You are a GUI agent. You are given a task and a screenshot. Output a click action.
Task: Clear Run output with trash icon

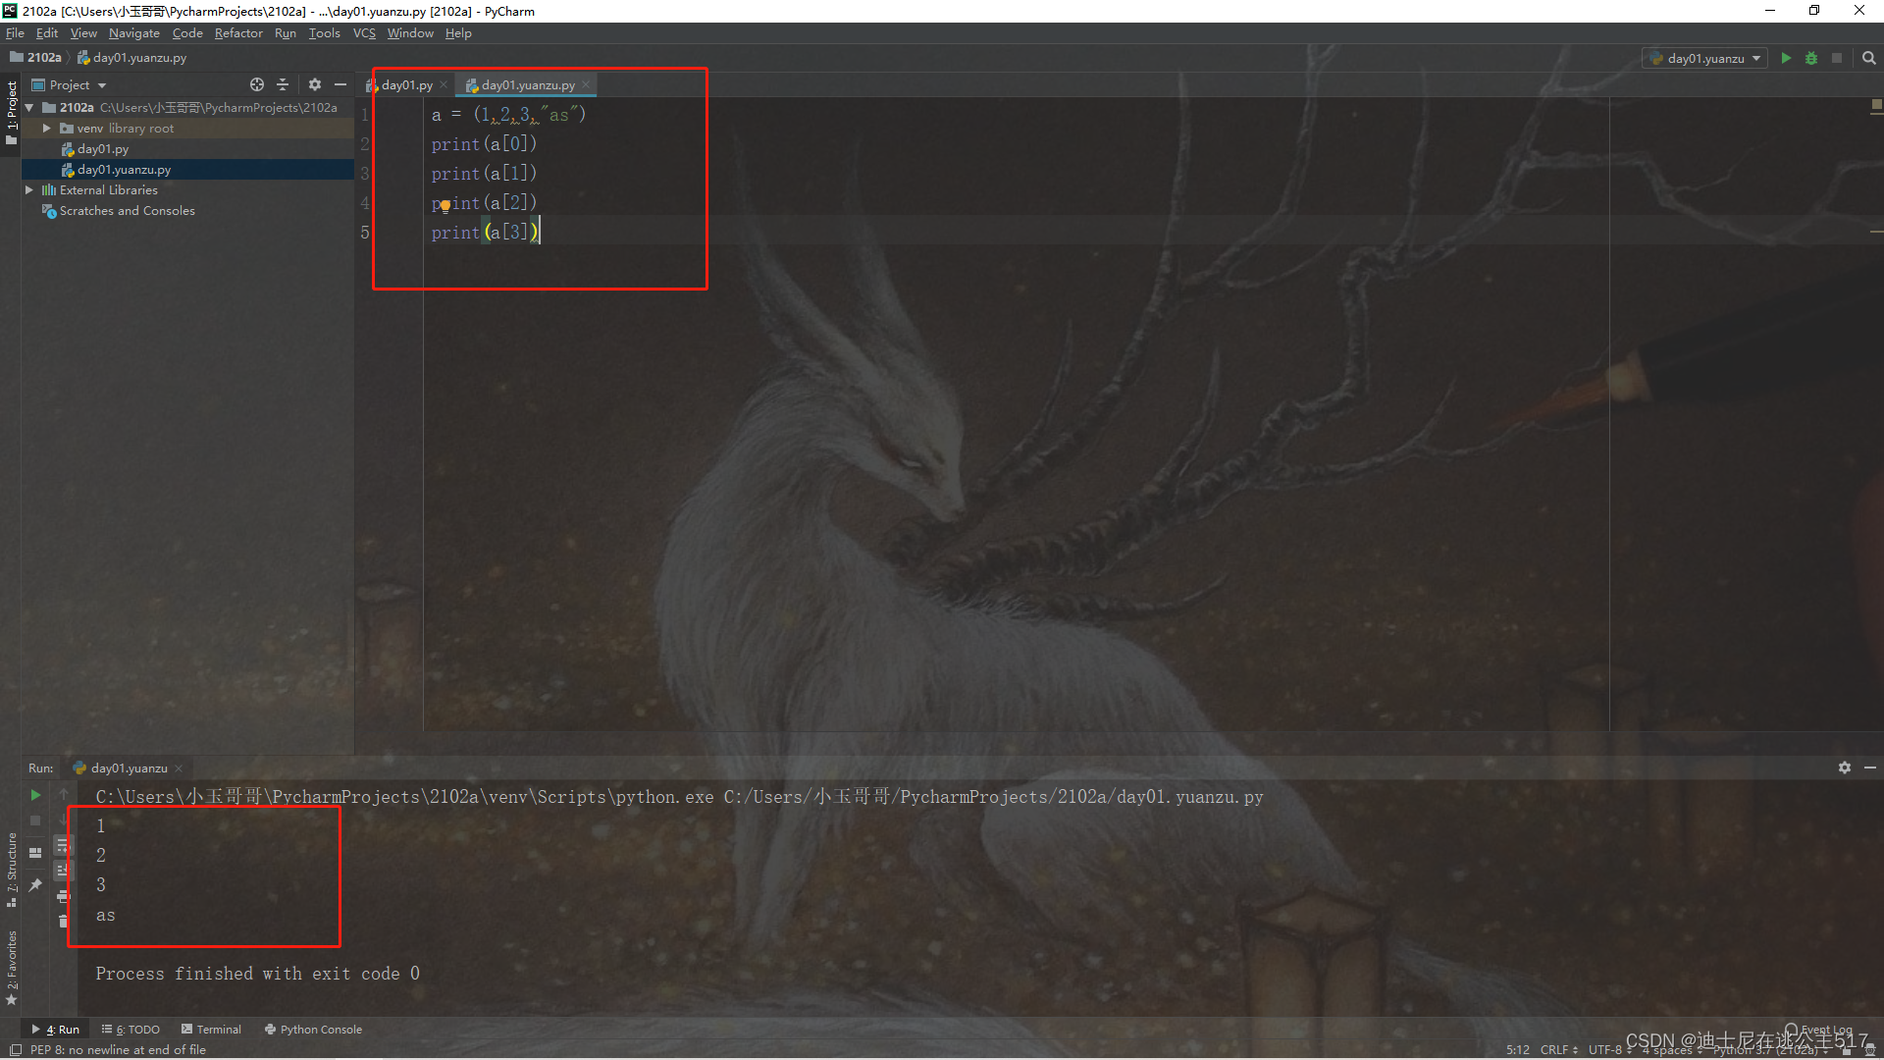(63, 922)
